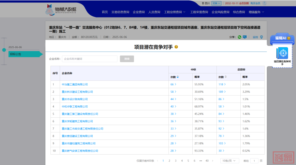The width and height of the screenshot is (296, 165).
Task: Click the timeline dot for 2025-06-06
Action: coord(4,50)
